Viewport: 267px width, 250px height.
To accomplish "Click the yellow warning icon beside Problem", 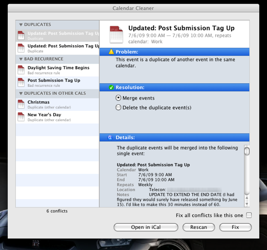I will [x=111, y=51].
